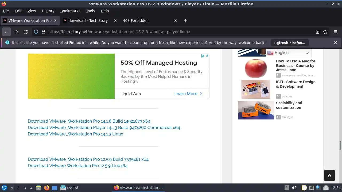Click the Liquid Web advertiser name
This screenshot has width=342, height=192.
pyautogui.click(x=131, y=94)
